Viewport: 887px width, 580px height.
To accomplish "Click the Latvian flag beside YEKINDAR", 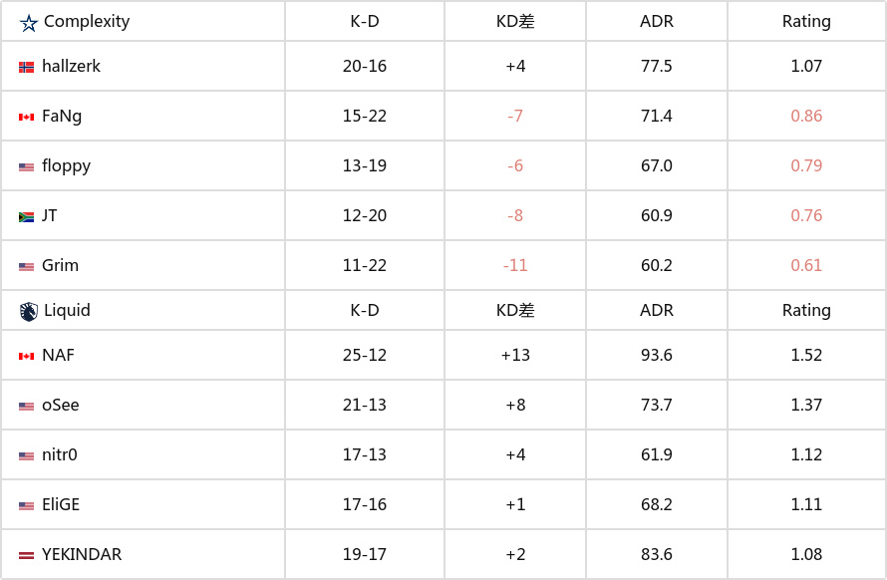I will coord(26,556).
